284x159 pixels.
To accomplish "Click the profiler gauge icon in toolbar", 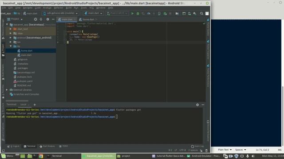I will 149,14.
